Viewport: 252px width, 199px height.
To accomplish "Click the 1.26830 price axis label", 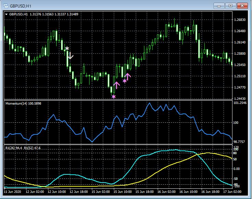I will tap(240, 20).
